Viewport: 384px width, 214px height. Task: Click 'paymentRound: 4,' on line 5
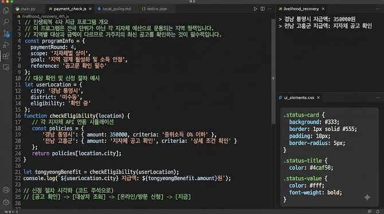click(53, 47)
